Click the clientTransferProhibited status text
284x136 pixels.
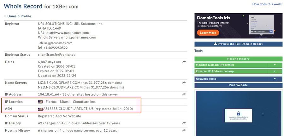pos(56,55)
